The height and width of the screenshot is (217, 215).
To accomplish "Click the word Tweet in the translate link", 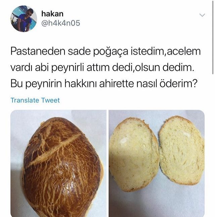I will 50,100.
